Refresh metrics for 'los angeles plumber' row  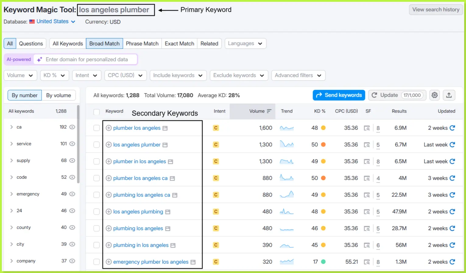(452, 145)
